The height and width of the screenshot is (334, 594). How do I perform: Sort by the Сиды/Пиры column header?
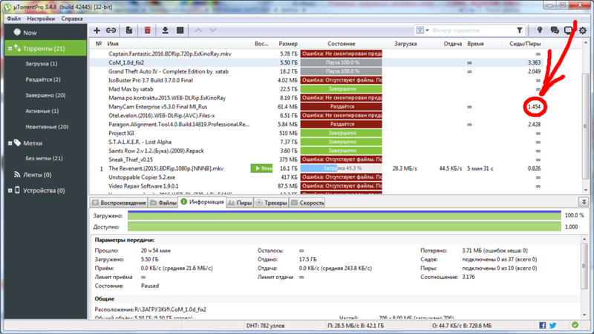(525, 44)
